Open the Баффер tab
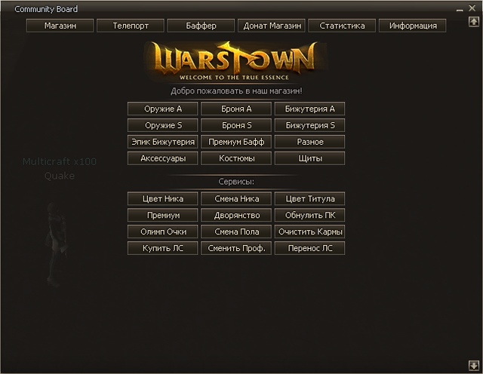This screenshot has height=374, width=483. pyautogui.click(x=201, y=26)
